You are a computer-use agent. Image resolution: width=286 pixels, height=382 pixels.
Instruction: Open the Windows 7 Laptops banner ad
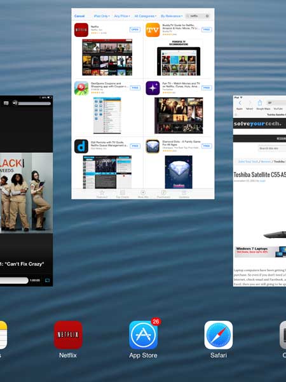[x=260, y=251]
